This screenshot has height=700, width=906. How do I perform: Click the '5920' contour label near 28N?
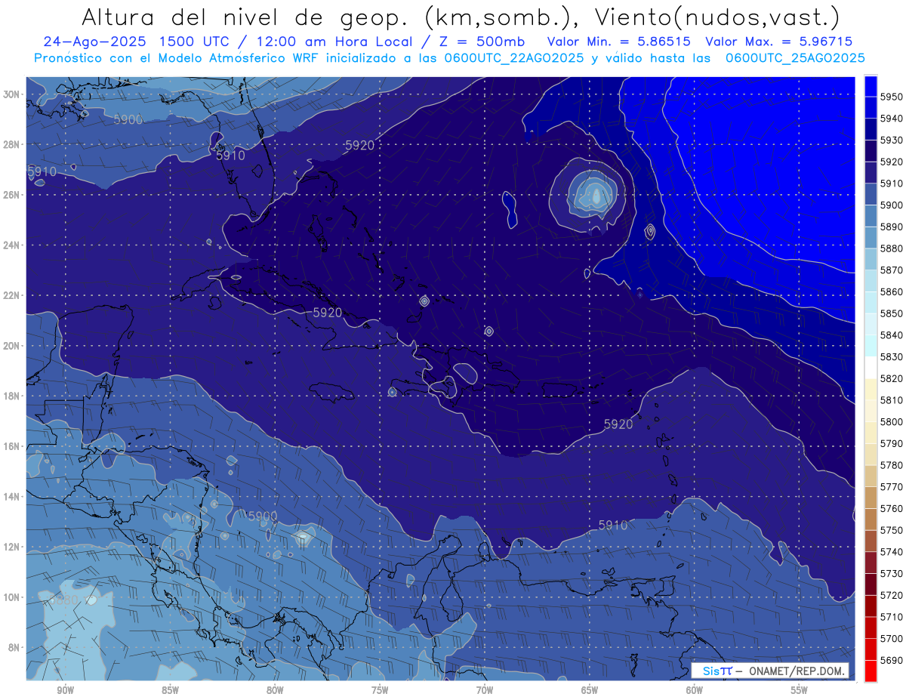click(359, 145)
